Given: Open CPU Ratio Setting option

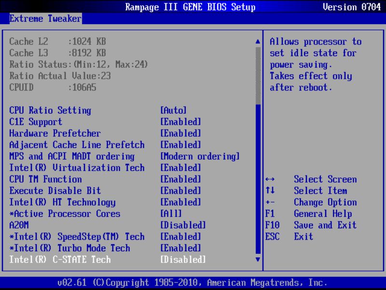Looking at the screenshot, I should (50, 110).
